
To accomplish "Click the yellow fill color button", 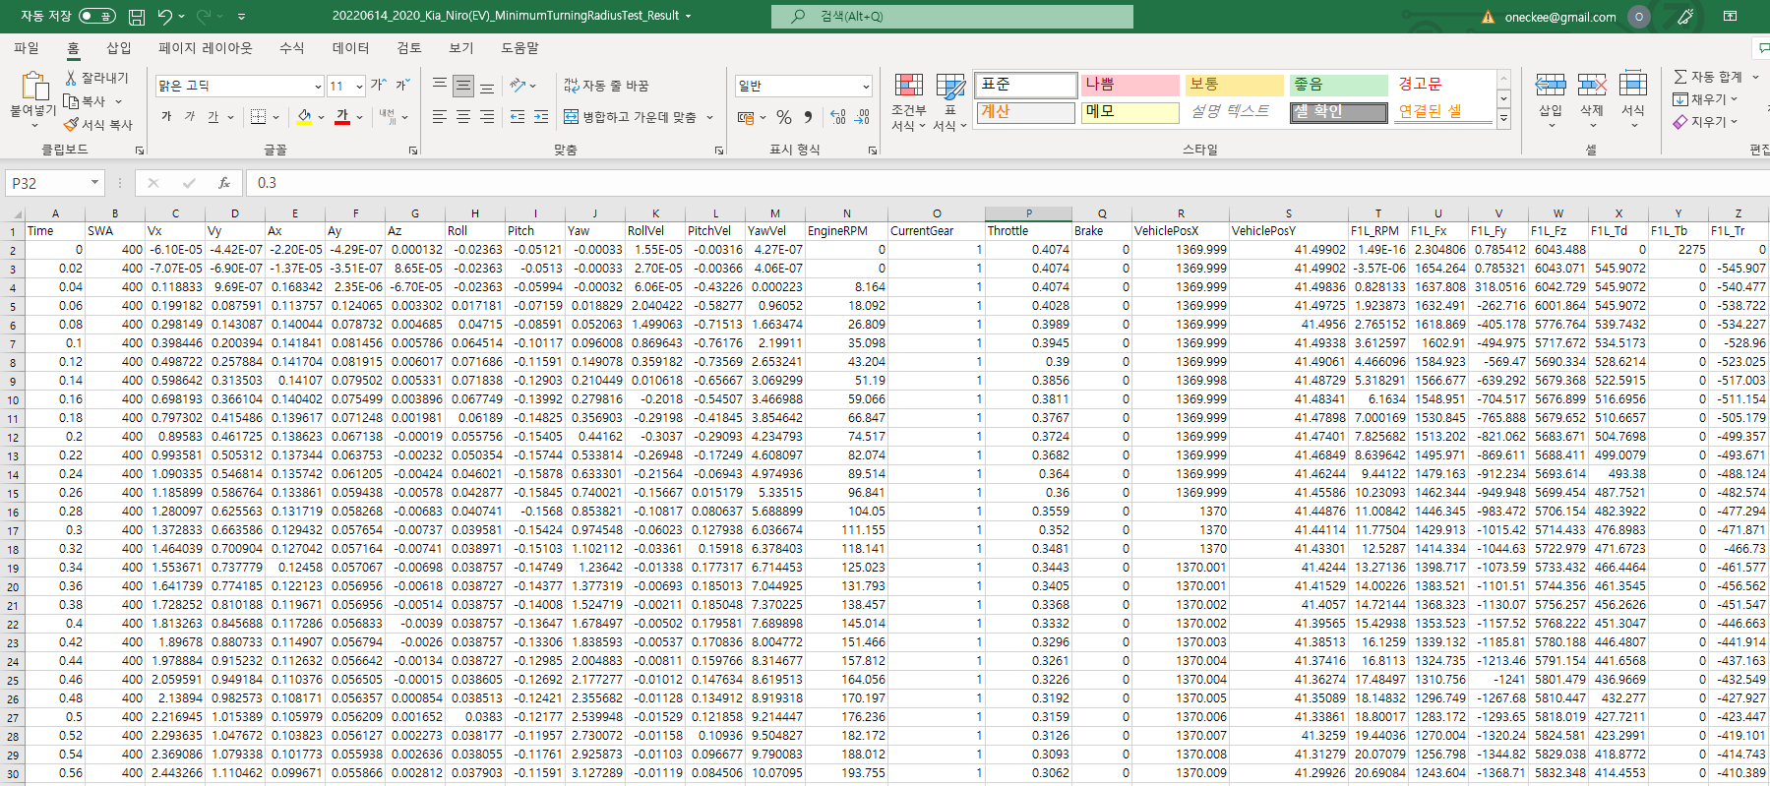I will tap(305, 117).
